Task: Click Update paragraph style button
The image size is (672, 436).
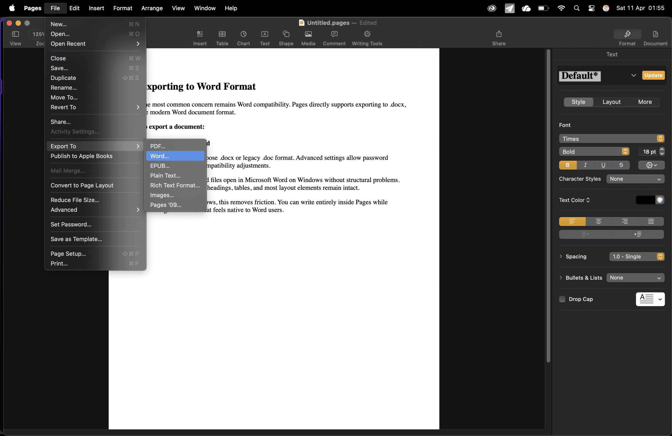Action: [x=653, y=75]
